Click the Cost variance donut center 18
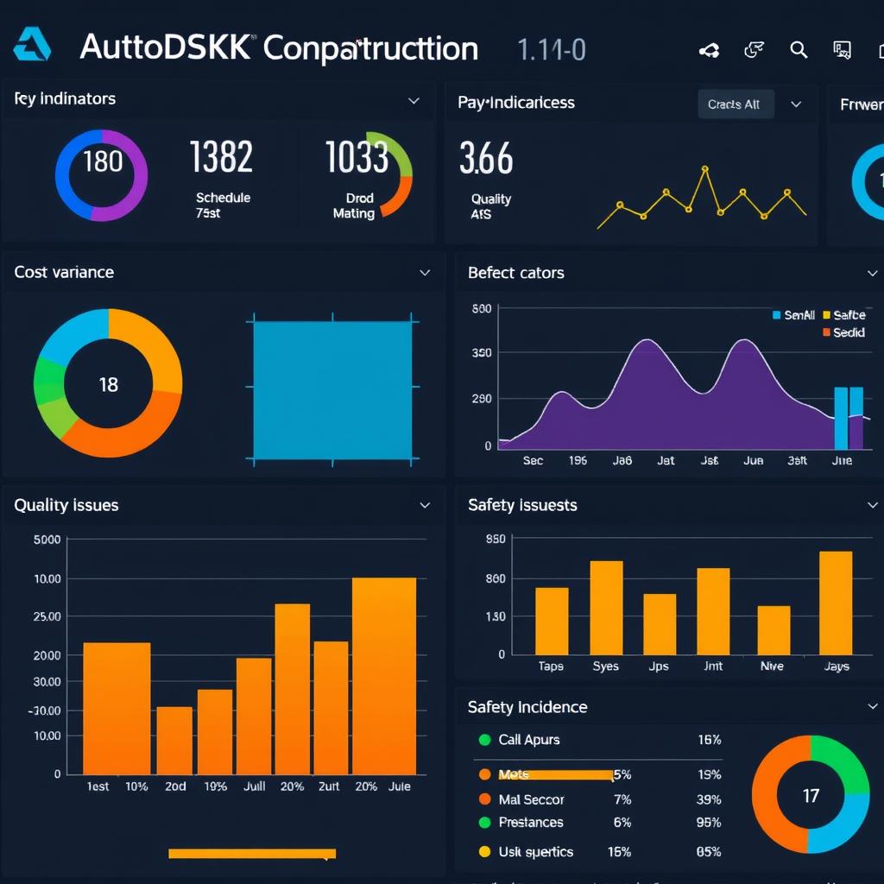 108,384
